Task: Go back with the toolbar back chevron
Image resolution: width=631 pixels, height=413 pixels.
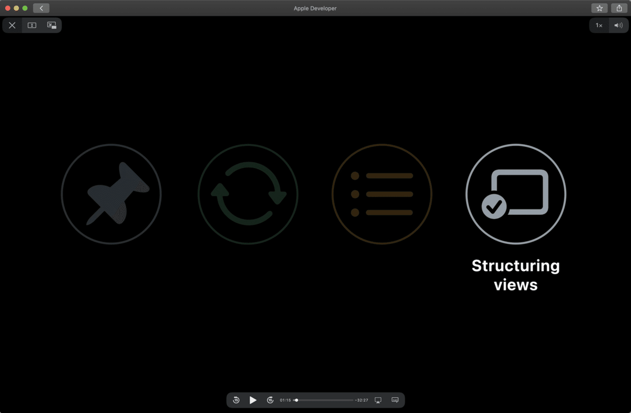Action: [41, 8]
